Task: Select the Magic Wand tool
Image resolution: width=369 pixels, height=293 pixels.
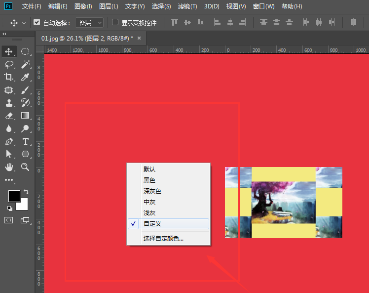Action: [26, 64]
